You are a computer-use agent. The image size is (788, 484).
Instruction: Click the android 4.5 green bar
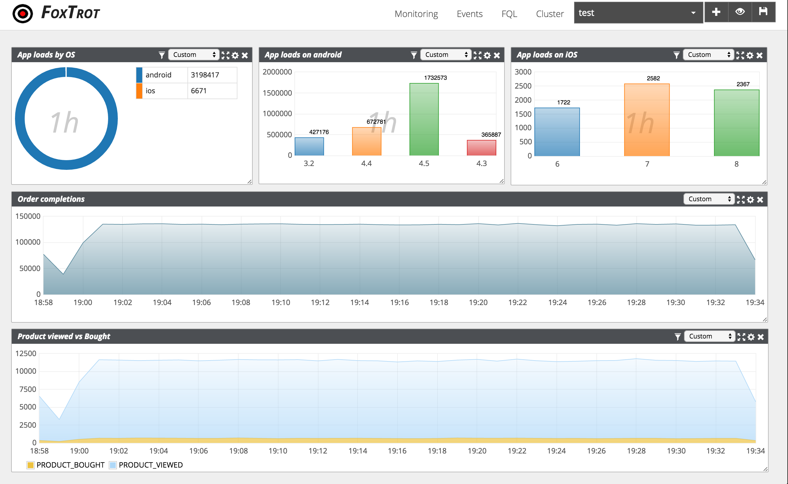click(424, 119)
